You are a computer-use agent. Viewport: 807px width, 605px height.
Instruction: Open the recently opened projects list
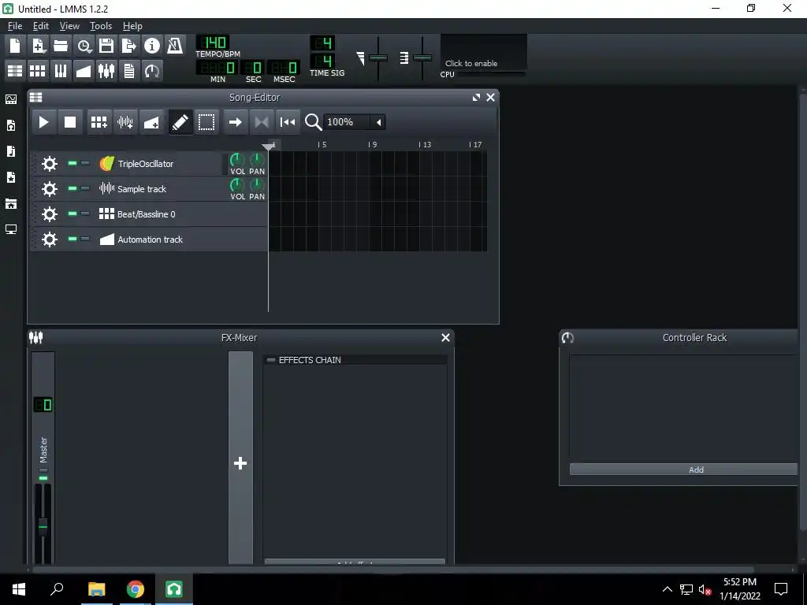(84, 46)
